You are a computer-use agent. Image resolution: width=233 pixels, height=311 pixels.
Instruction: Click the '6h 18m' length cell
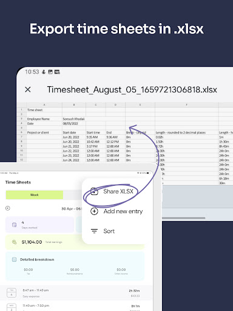[226, 179]
